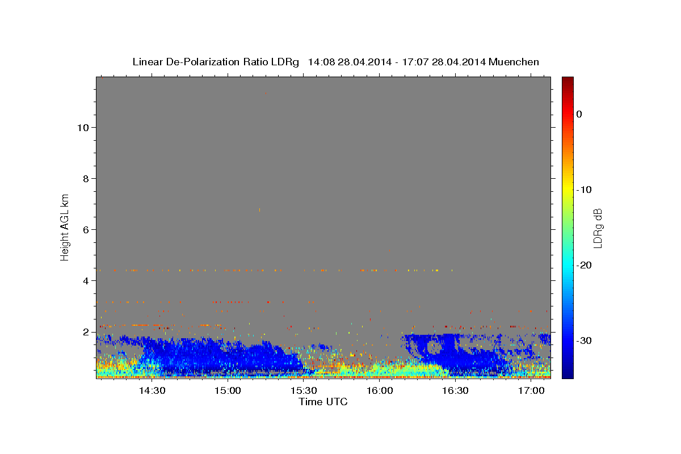
Task: Click the '0' colorbar tick label
Action: pyautogui.click(x=579, y=114)
